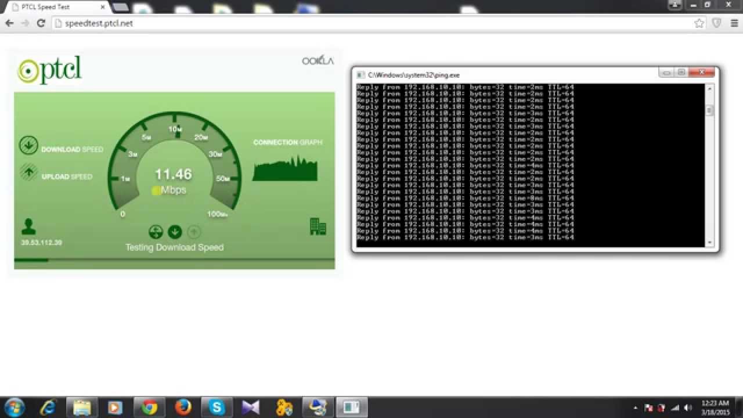Image resolution: width=743 pixels, height=418 pixels.
Task: Click the download speed arrow icon
Action: (28, 145)
